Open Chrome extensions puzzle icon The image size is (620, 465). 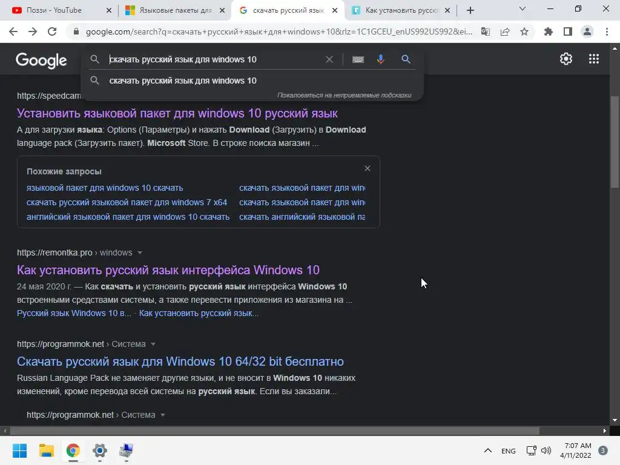[x=549, y=31]
